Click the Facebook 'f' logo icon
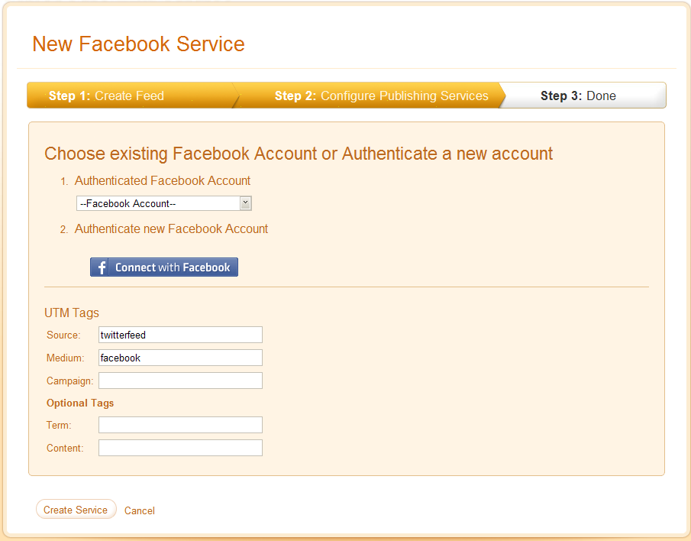 click(x=102, y=267)
